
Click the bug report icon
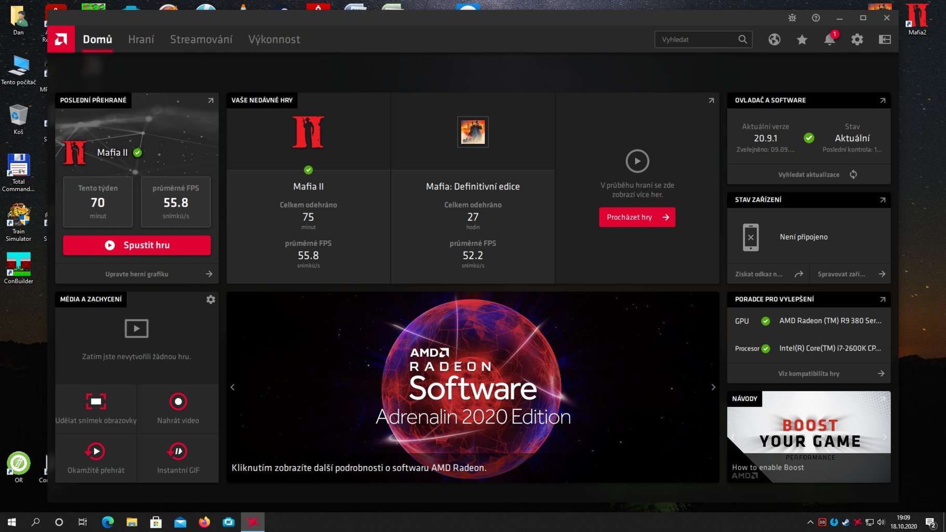click(792, 18)
